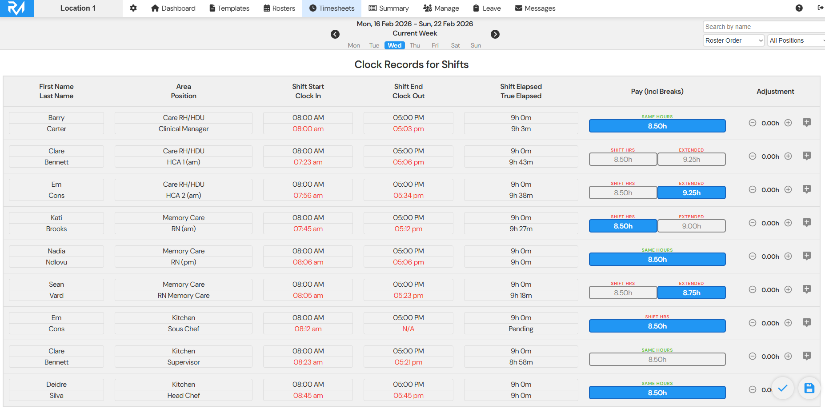Open the Roster Order dropdown
The height and width of the screenshot is (409, 825).
click(733, 40)
